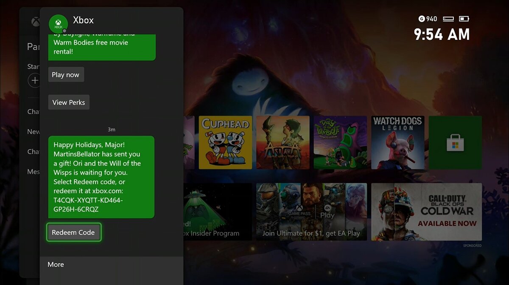Viewport: 509px width, 285px height.
Task: Click the controller status icon beside battery
Action: click(x=448, y=19)
